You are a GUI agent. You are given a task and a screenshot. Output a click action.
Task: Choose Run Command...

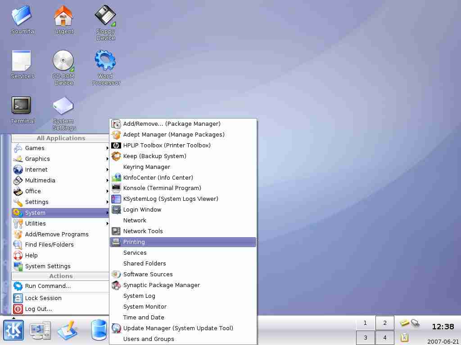click(x=61, y=286)
